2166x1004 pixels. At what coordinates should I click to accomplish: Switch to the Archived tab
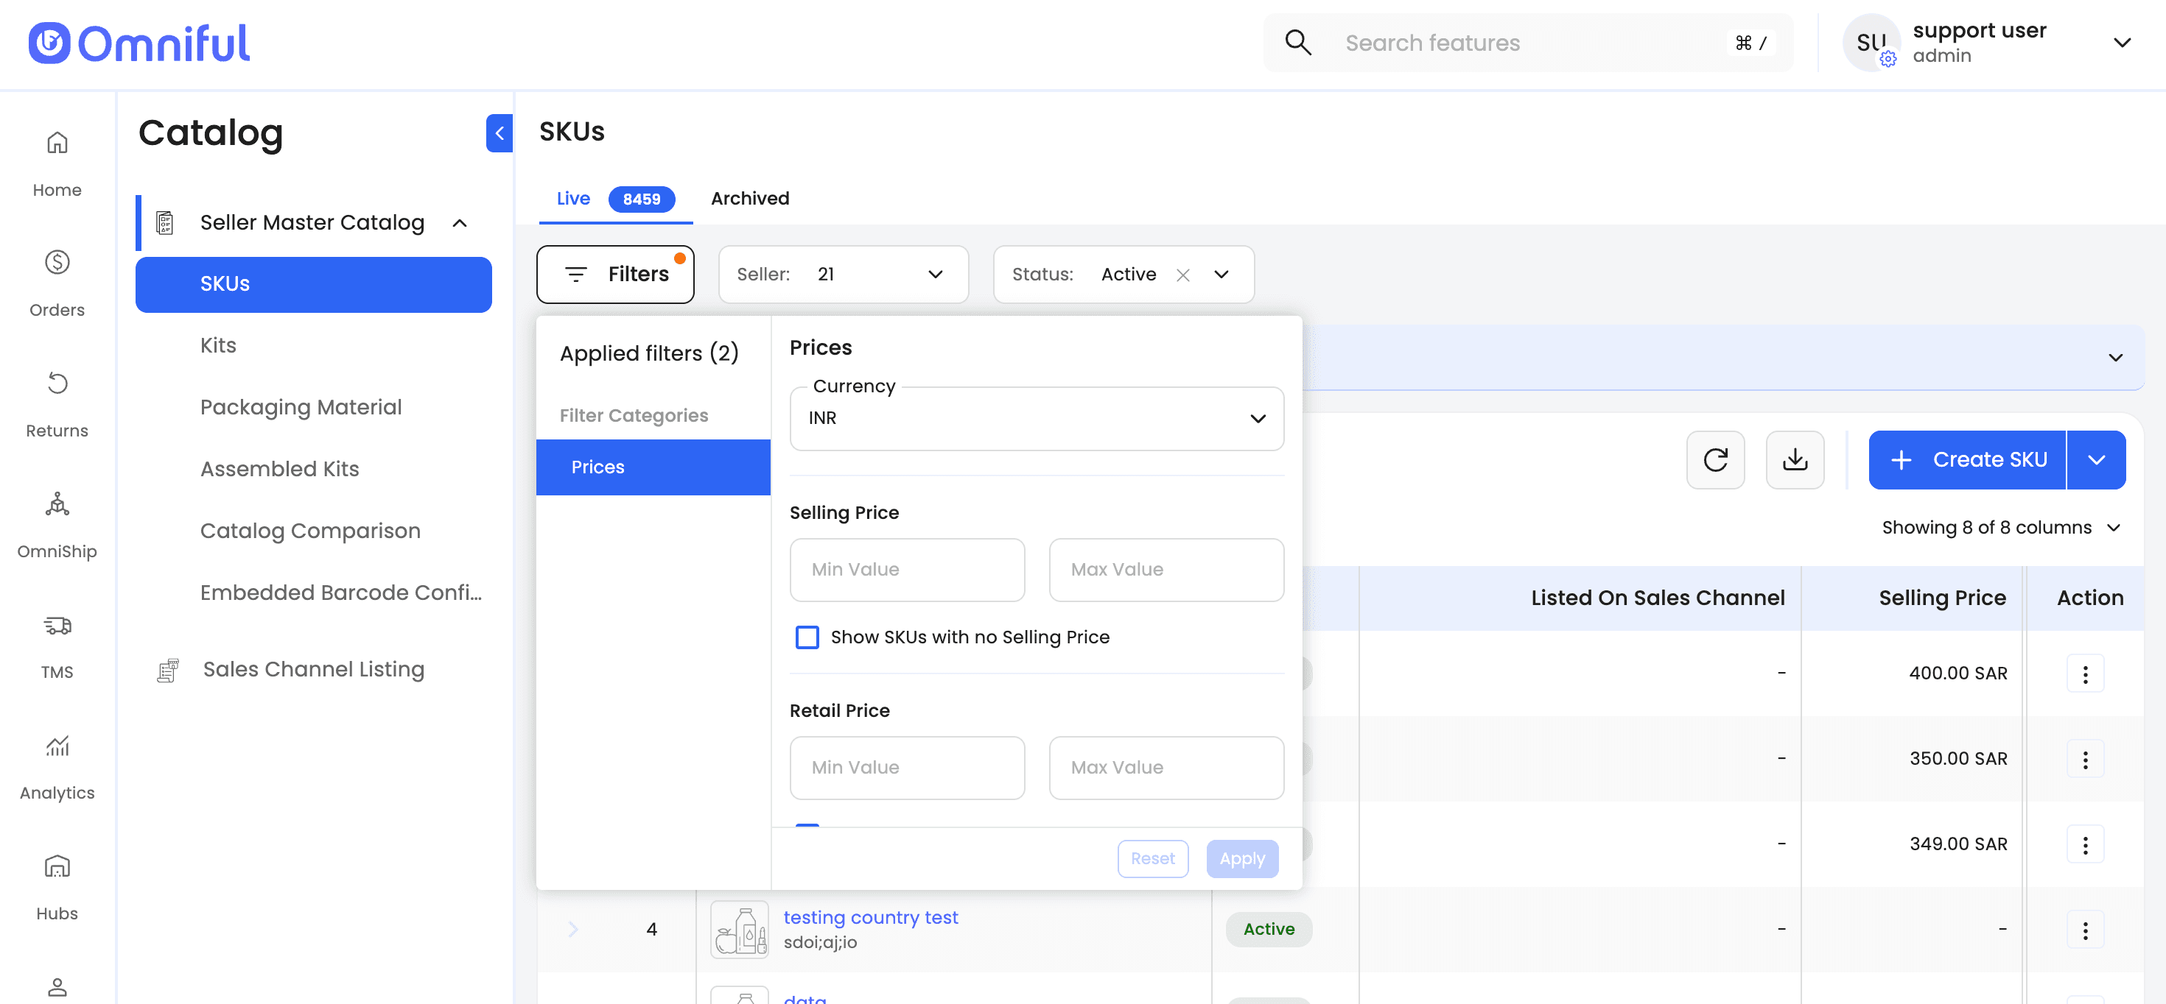pos(749,198)
